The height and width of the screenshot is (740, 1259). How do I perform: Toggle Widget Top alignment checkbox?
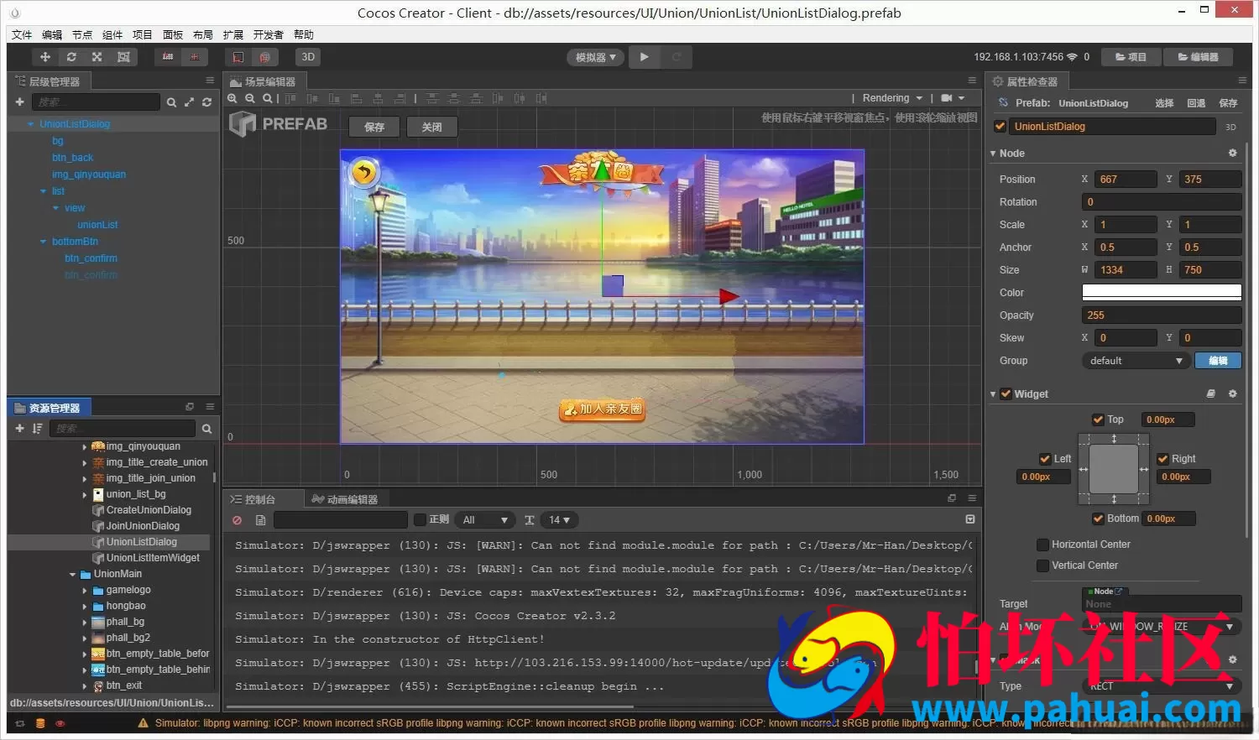click(1098, 420)
